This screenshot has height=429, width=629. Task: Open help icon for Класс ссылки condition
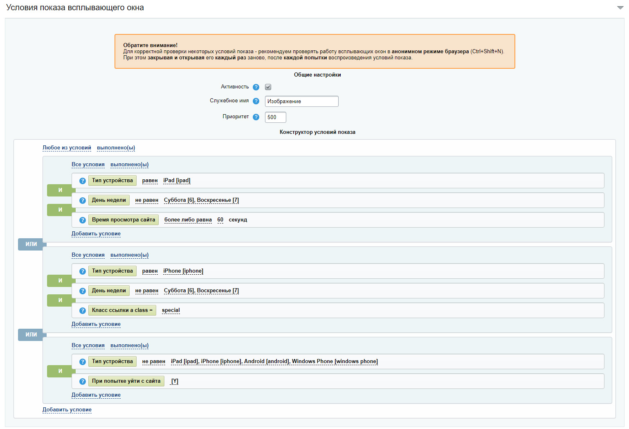coord(83,311)
